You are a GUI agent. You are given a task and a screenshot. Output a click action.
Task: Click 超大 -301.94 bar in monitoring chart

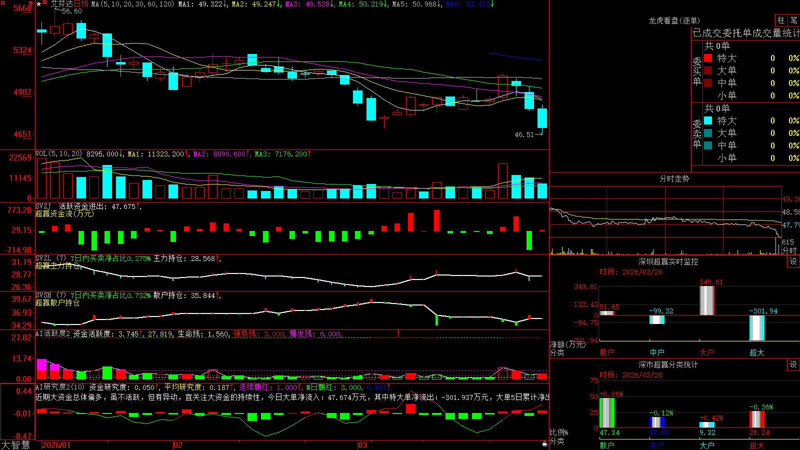(x=757, y=328)
